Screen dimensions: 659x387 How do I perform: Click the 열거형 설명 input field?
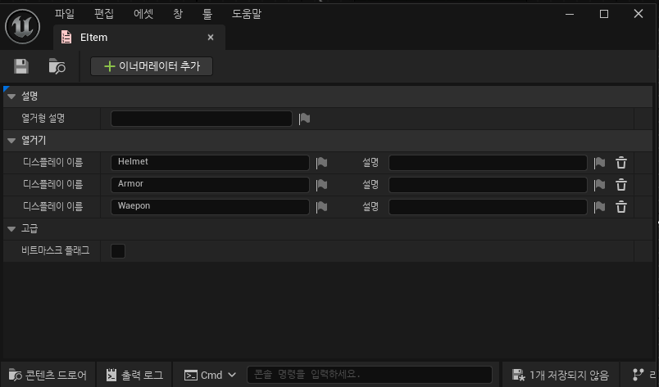click(202, 119)
